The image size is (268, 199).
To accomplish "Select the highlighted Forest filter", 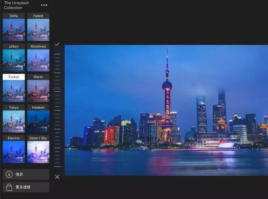I will pyautogui.click(x=14, y=88).
